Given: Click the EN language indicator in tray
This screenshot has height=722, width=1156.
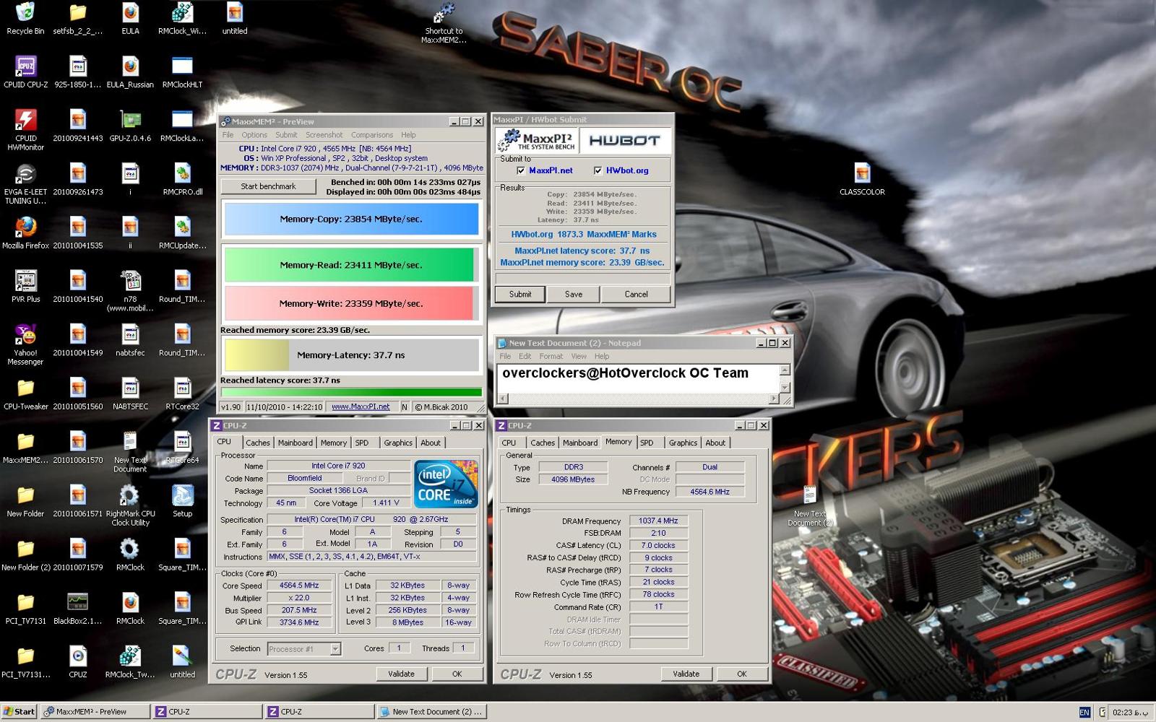Looking at the screenshot, I should [x=1084, y=712].
